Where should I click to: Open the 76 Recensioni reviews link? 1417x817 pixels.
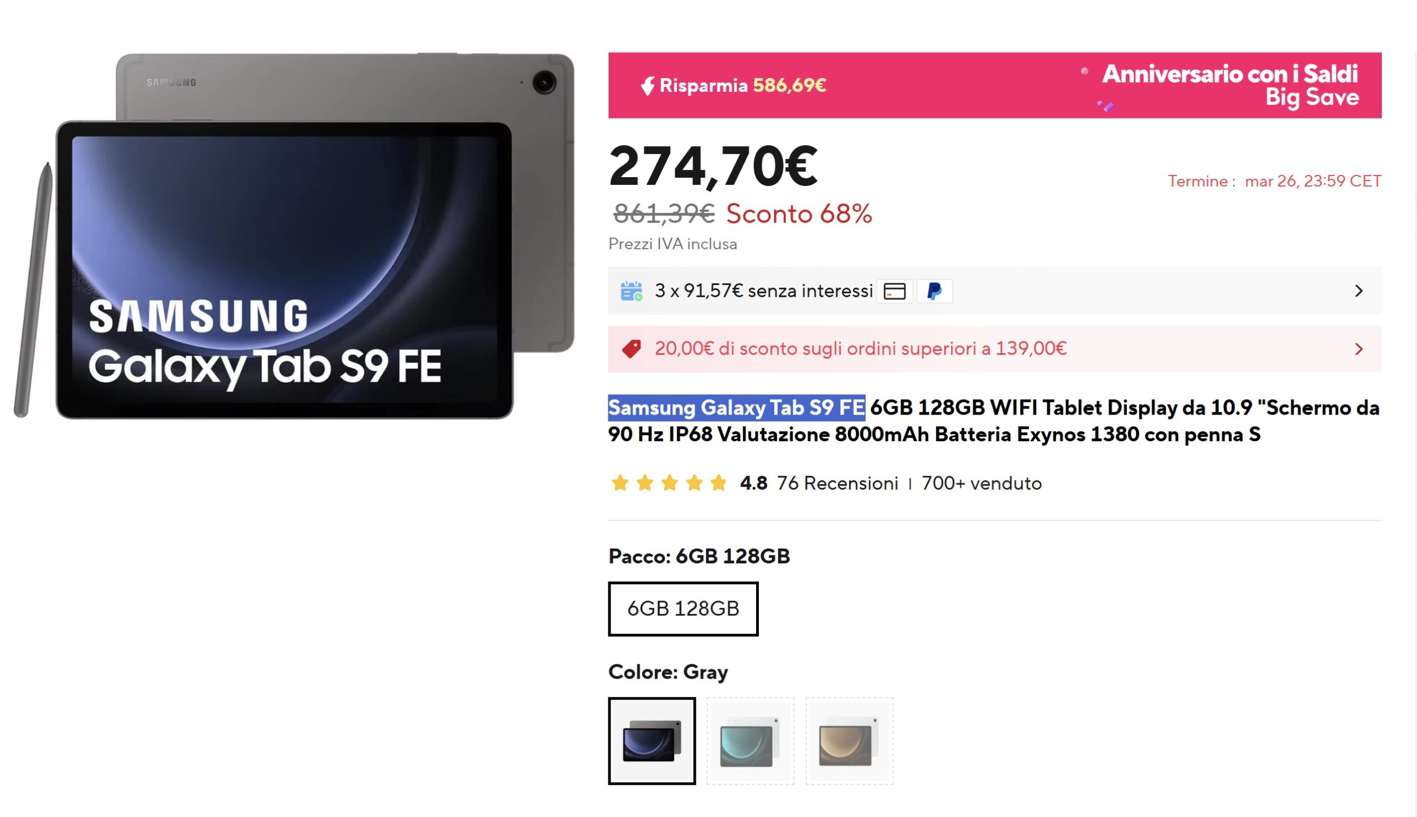(837, 483)
